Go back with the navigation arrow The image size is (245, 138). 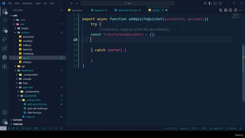(72, 3)
